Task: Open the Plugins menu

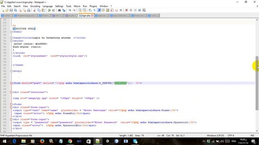Action: click(x=93, y=6)
